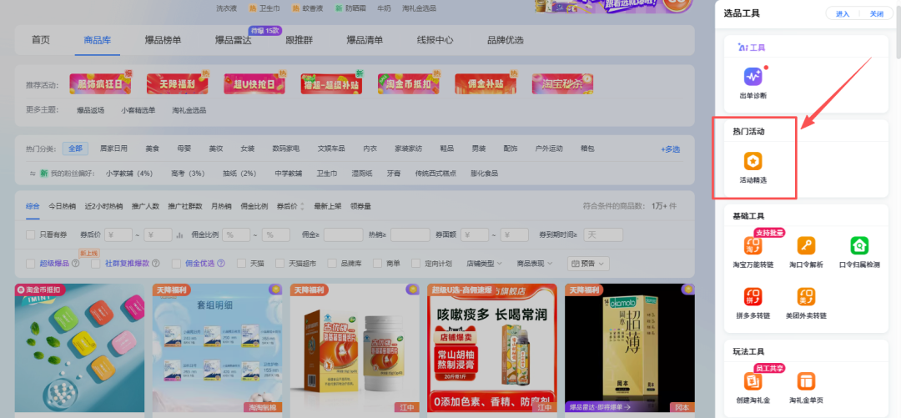The height and width of the screenshot is (418, 901).
Task: Open the 服饰疯狂日 activity banner
Action: (x=100, y=84)
